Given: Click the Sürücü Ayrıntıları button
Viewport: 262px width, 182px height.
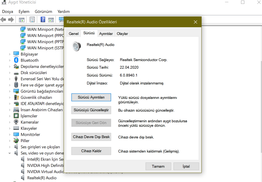Looking at the screenshot, I should [91, 97].
